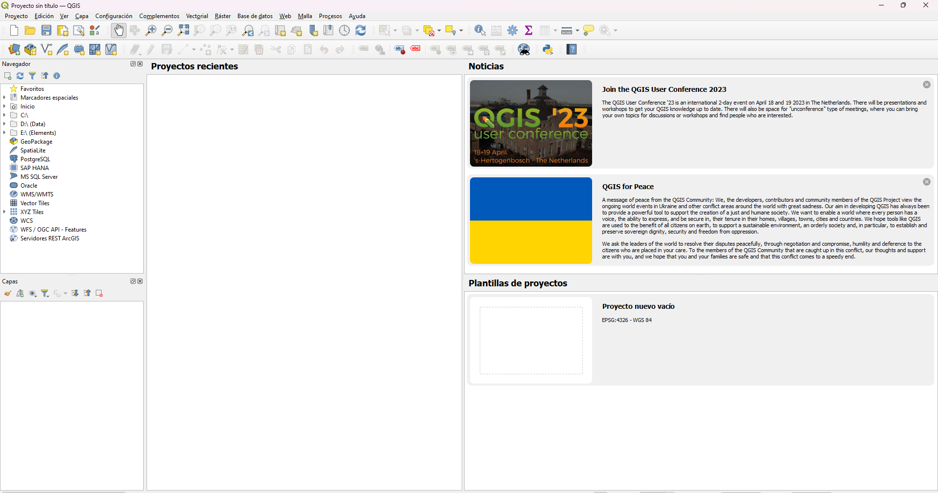
Task: Open a project with the folder icon
Action: pyautogui.click(x=30, y=30)
